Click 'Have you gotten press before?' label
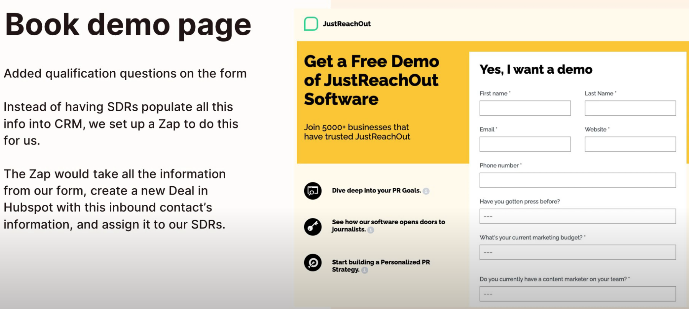Viewport: 689px width, 309px height. coord(519,201)
